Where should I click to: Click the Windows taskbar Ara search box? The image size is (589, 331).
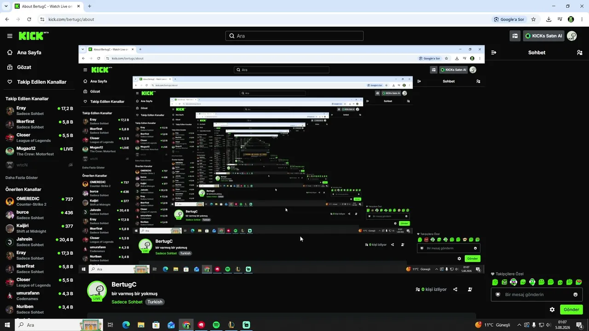click(x=58, y=325)
